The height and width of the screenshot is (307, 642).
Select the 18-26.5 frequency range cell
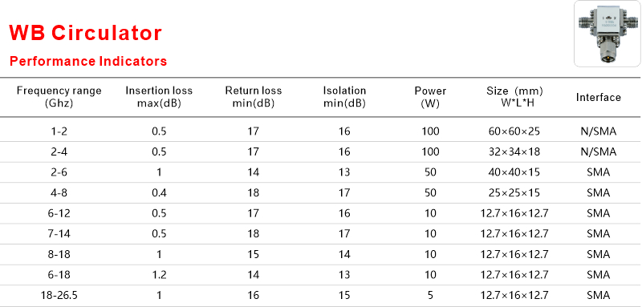(x=59, y=295)
